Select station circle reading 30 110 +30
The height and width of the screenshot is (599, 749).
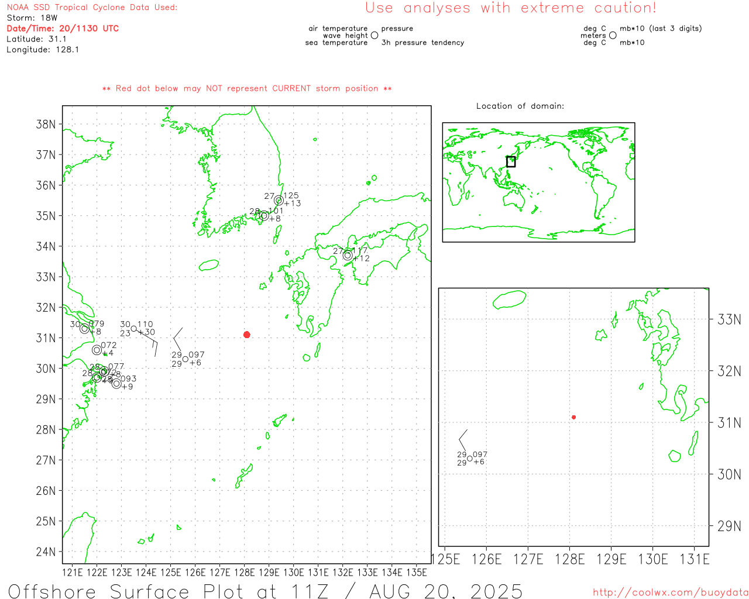point(134,329)
